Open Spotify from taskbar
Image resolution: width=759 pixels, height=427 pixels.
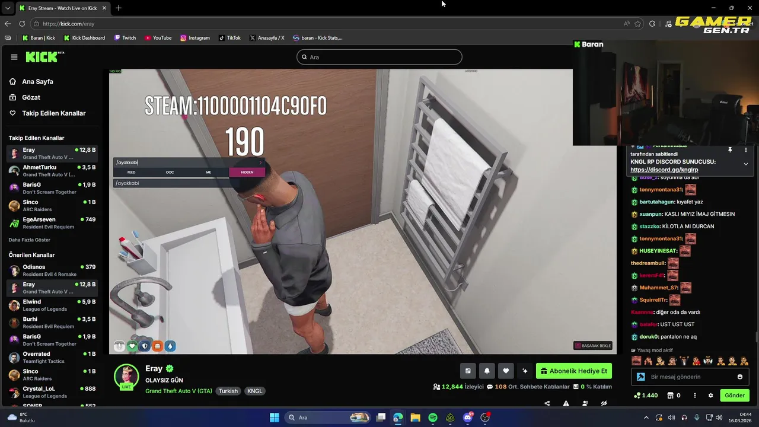point(433,418)
